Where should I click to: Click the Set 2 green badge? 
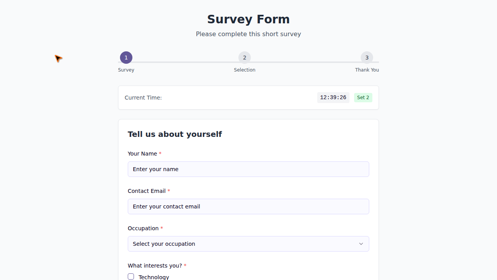tap(363, 98)
